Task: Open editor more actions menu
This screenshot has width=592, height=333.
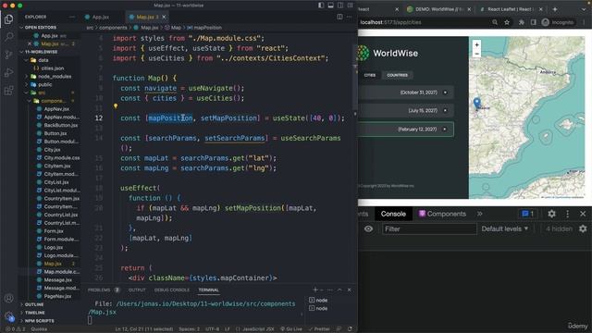Action: (x=350, y=17)
